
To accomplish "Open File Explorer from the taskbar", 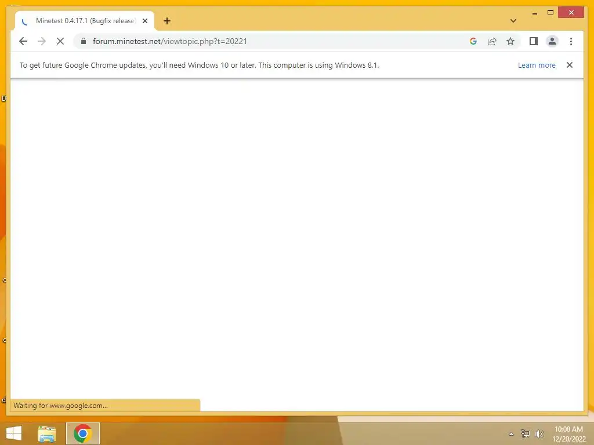I will [x=47, y=433].
